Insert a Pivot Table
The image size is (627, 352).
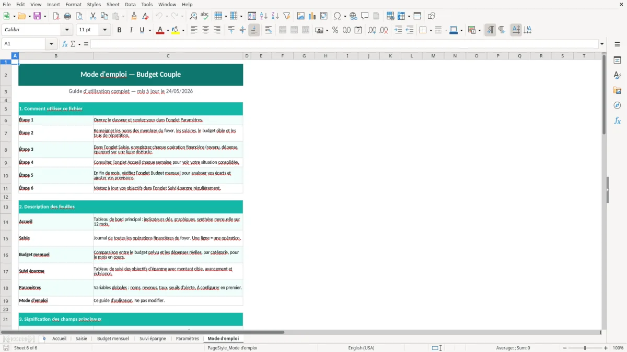(324, 16)
